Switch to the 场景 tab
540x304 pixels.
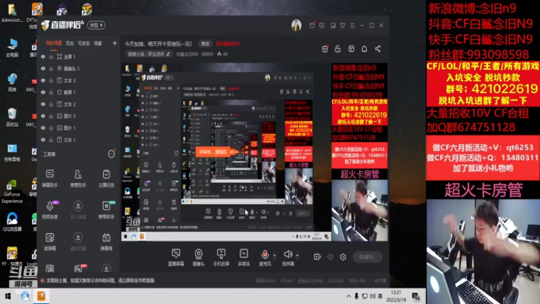click(x=98, y=43)
